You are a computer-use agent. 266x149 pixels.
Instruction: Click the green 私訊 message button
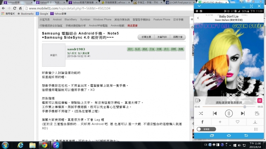[x=137, y=49]
